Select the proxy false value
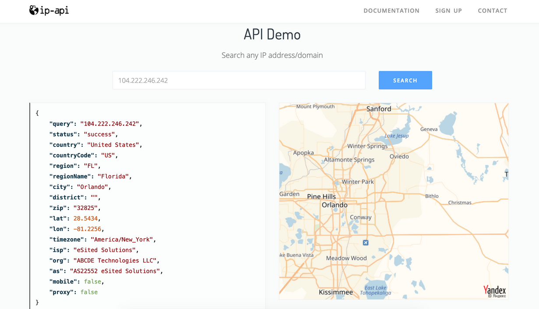This screenshot has width=539, height=309. tap(89, 292)
